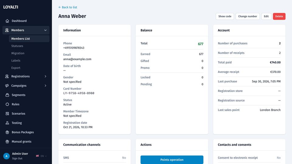Expand the Campaigns submenu chevron
This screenshot has height=164, width=292.
[45, 86]
